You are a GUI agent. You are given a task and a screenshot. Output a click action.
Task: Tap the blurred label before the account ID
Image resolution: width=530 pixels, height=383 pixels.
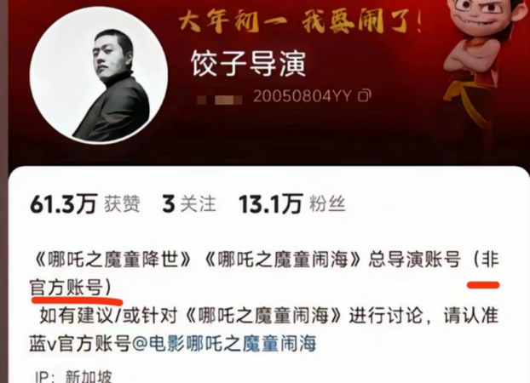click(x=220, y=100)
